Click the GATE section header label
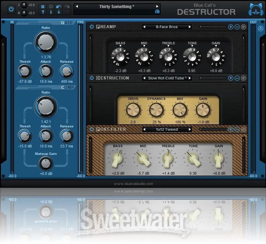This screenshot has width=266, height=244. (x=67, y=23)
